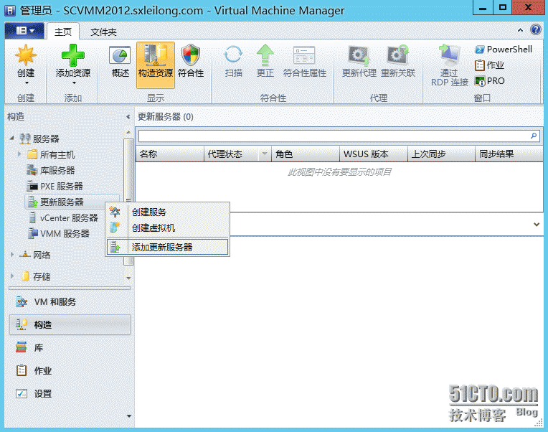This screenshot has height=432, width=548.
Task: Open the application menu button
Action: 25,31
